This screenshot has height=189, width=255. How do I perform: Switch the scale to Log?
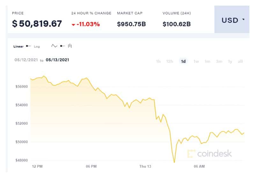click(x=37, y=46)
